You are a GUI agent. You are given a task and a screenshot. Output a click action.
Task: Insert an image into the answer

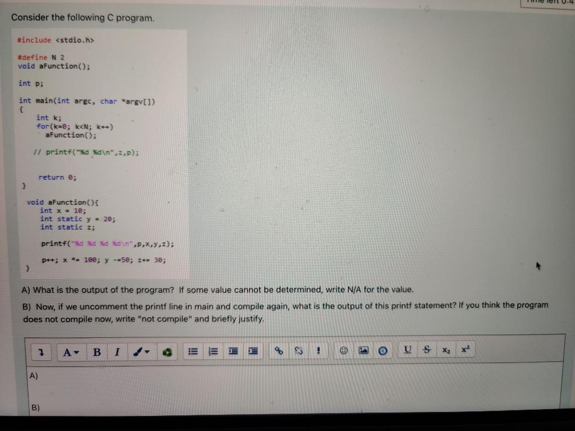tap(363, 350)
